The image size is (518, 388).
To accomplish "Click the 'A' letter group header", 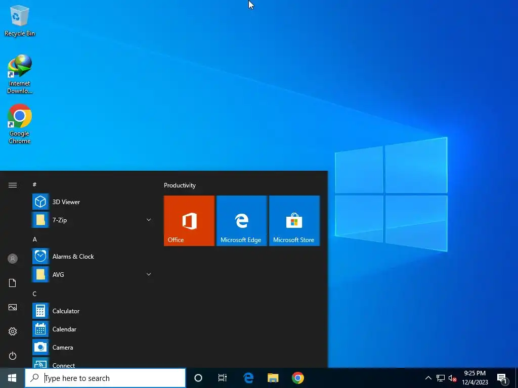I will (35, 239).
